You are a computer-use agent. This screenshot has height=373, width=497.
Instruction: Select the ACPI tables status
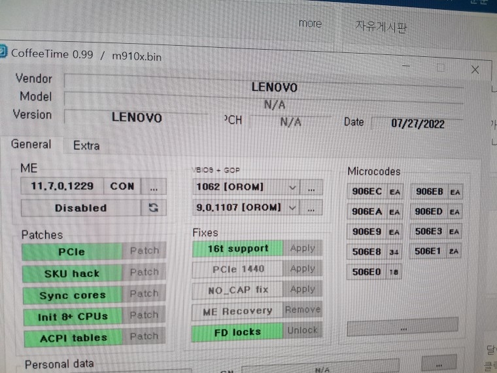pos(73,338)
